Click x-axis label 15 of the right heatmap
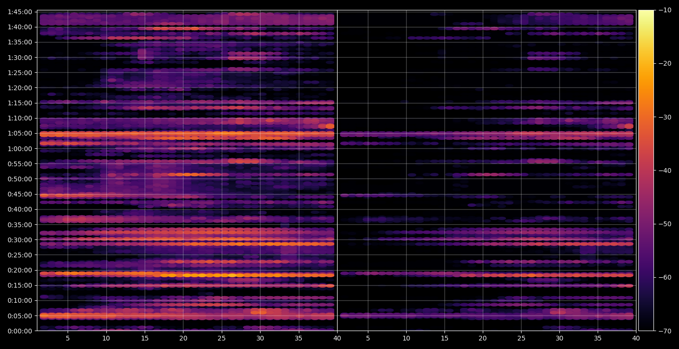Image resolution: width=679 pixels, height=349 pixels. coord(444,338)
